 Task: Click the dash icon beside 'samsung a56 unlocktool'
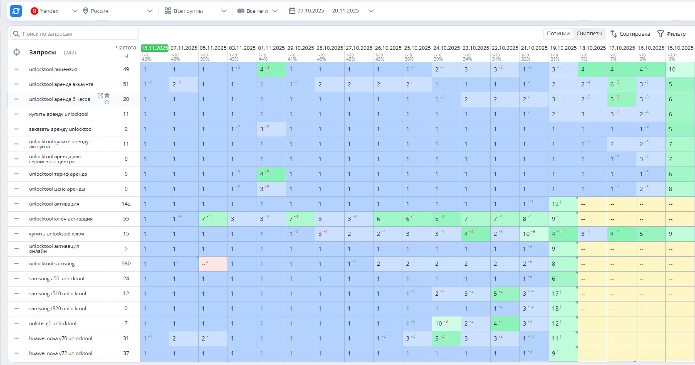[17, 279]
